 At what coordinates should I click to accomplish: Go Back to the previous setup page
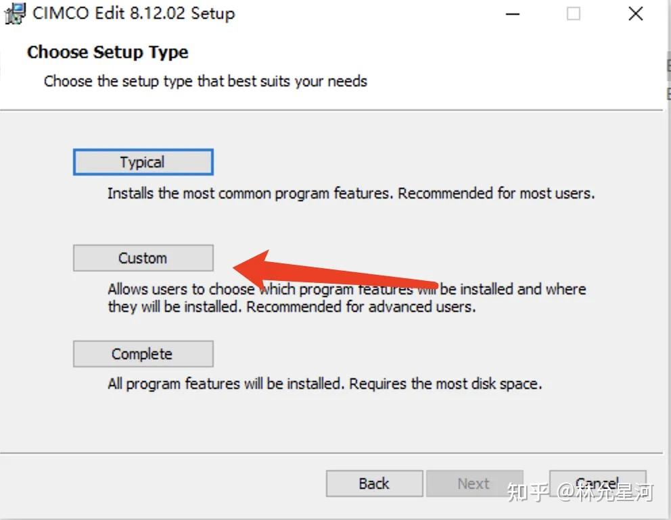pos(375,484)
